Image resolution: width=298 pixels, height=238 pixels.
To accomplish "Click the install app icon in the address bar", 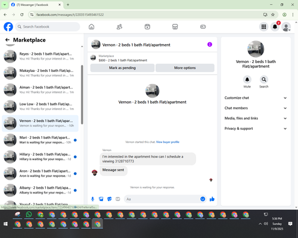I will (265, 14).
